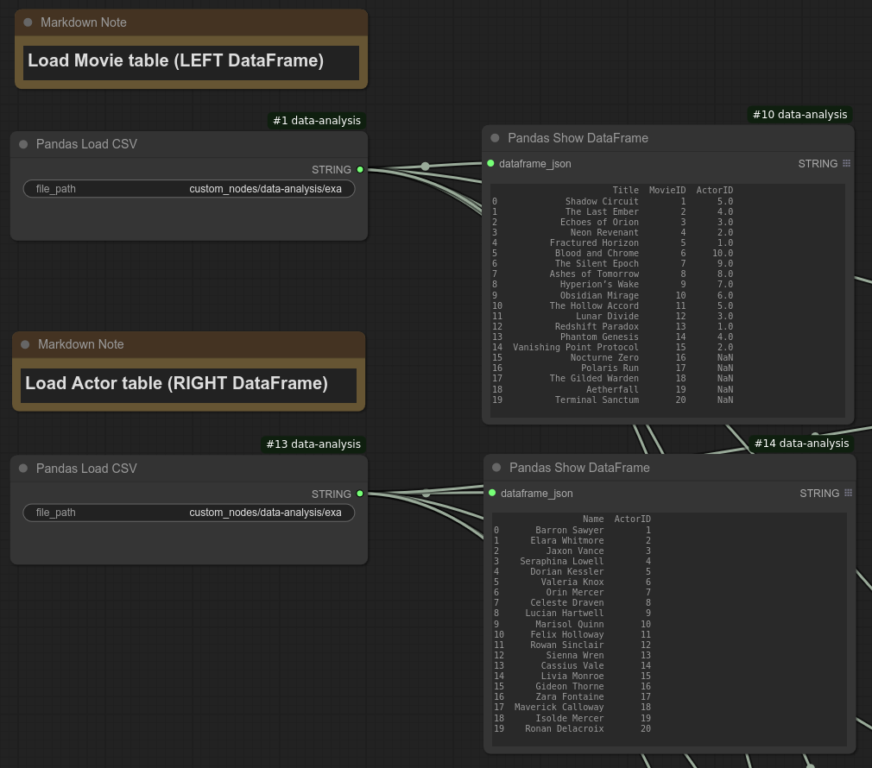Click the 'Obsidian Mirage' row
This screenshot has width=872, height=768.
[612, 295]
